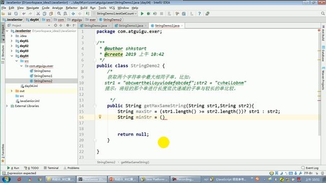
Task: Open the Navigate menu
Action: point(33,8)
